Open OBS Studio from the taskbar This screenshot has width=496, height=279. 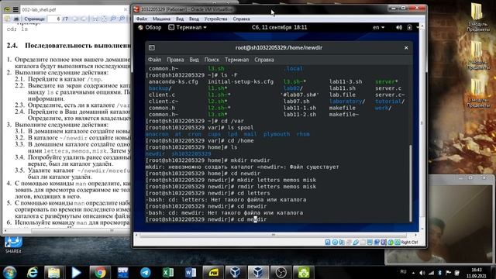point(281,272)
